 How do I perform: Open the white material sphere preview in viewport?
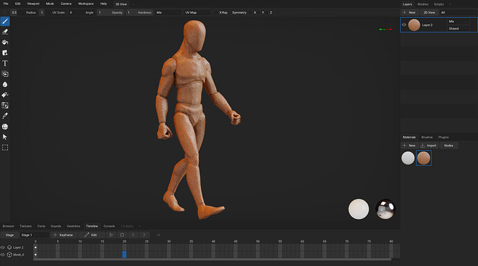(x=359, y=209)
